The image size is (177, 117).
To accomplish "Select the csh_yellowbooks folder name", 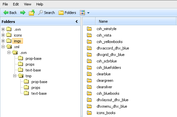I will [109, 42].
